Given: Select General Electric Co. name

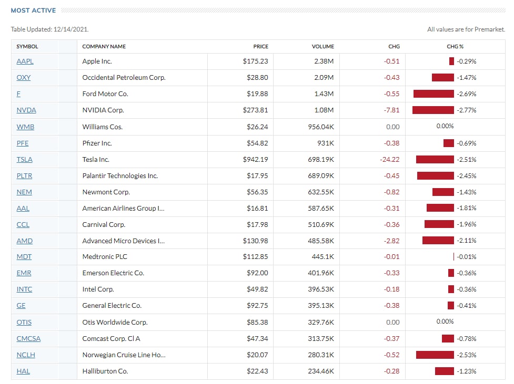Looking at the screenshot, I should pyautogui.click(x=112, y=306).
